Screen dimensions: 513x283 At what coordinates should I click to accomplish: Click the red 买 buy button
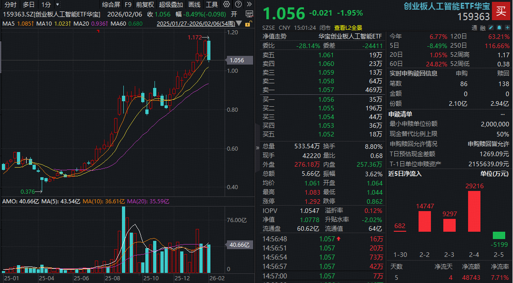502,11
